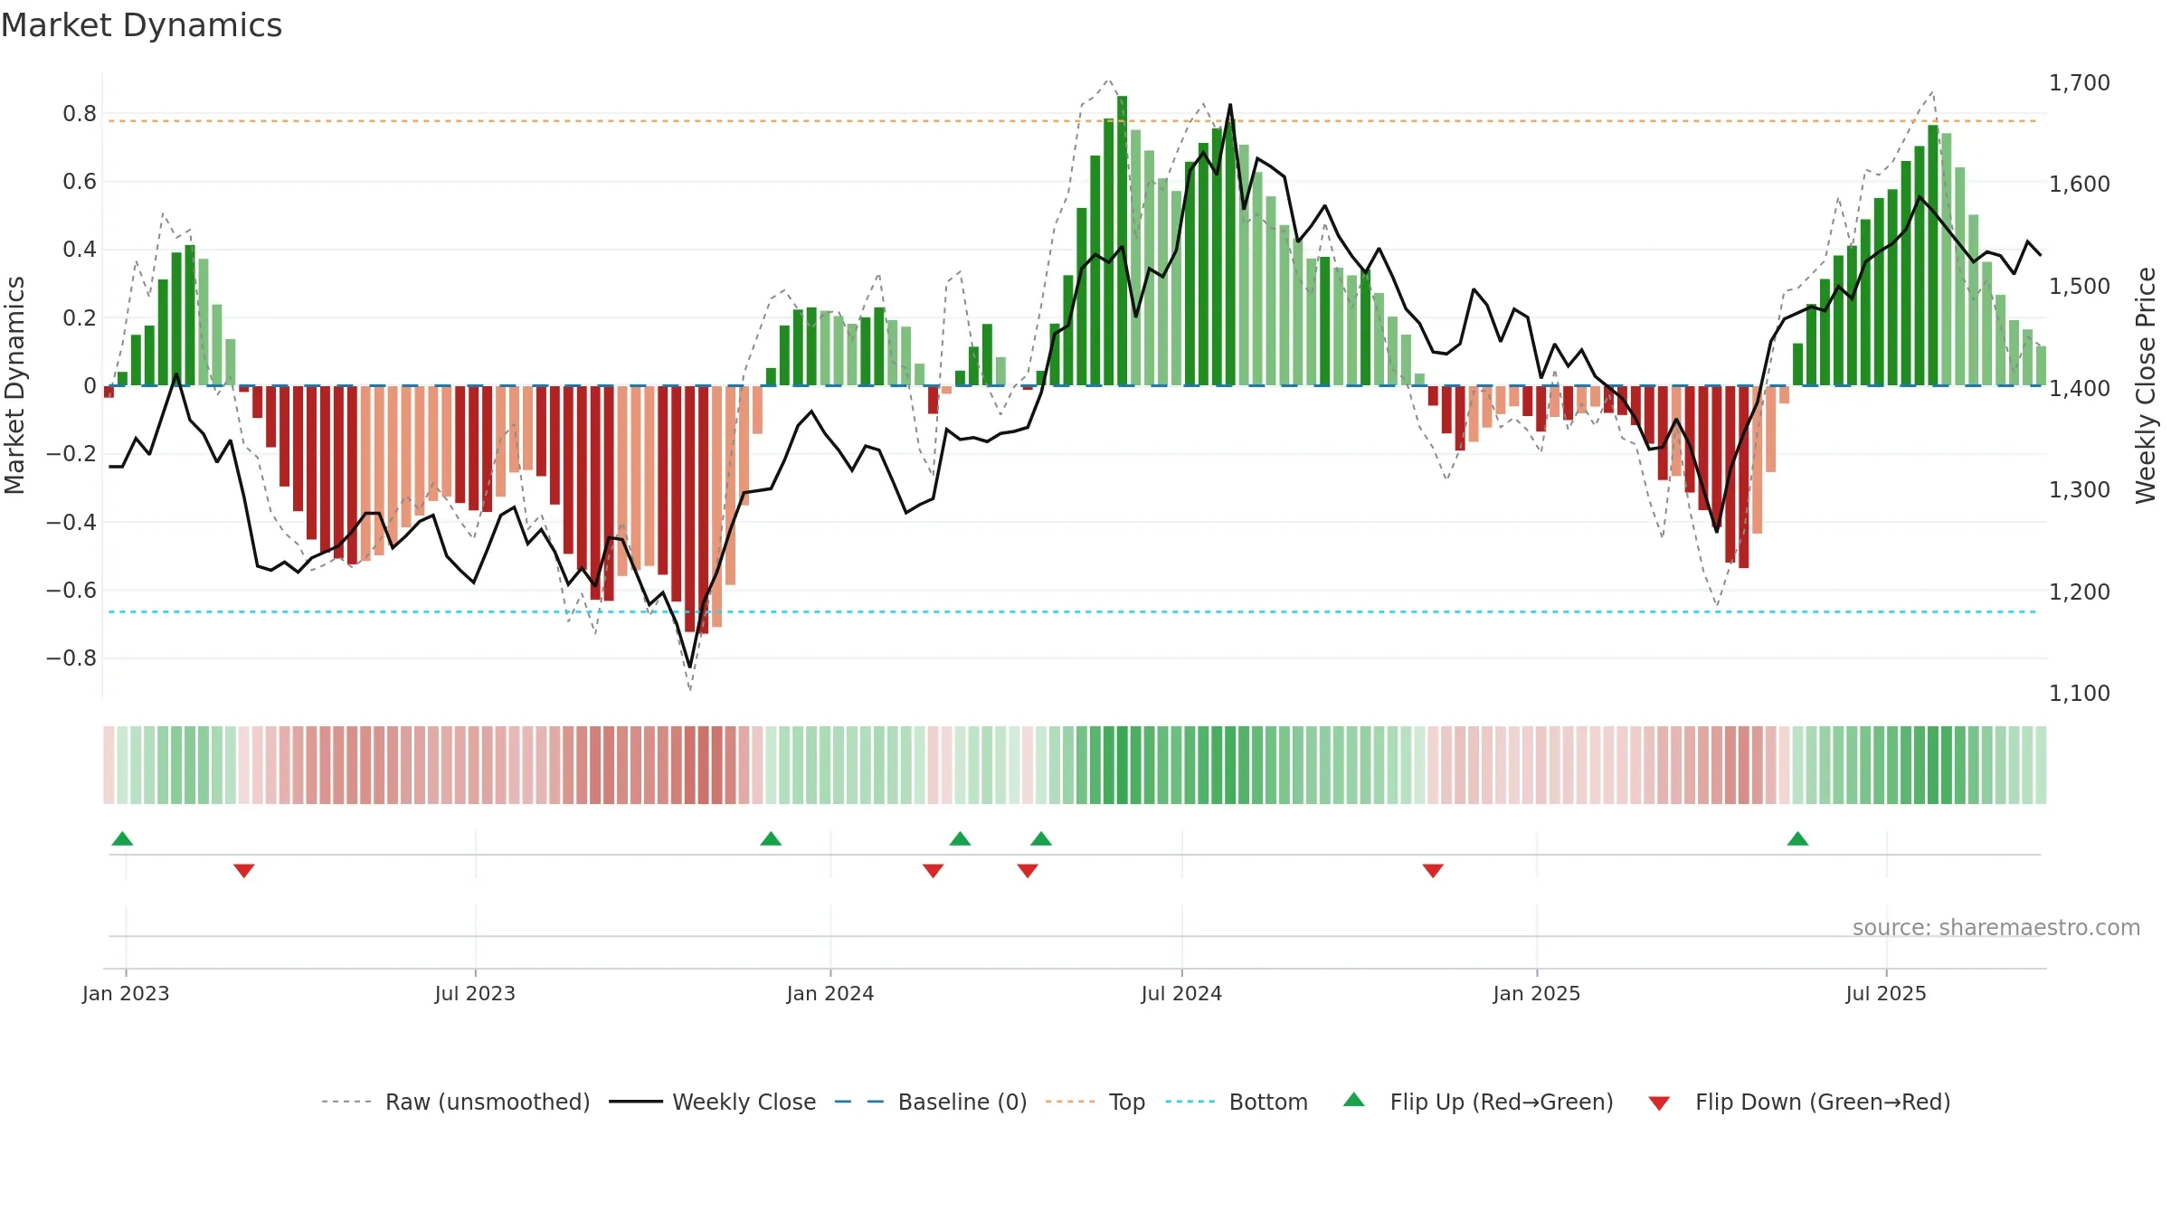This screenshot has height=1221, width=2171.
Task: Toggle the Baseline (0) legend label
Action: click(962, 1102)
